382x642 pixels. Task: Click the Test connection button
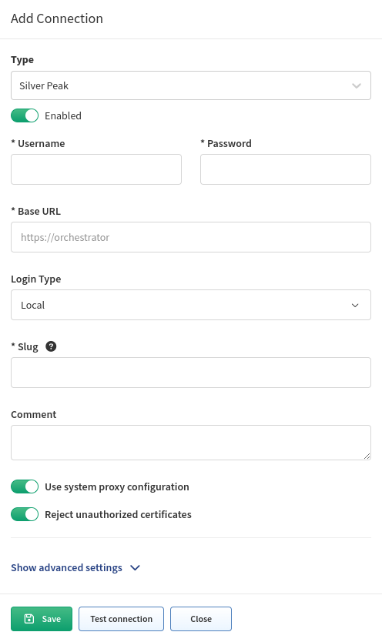coord(121,619)
